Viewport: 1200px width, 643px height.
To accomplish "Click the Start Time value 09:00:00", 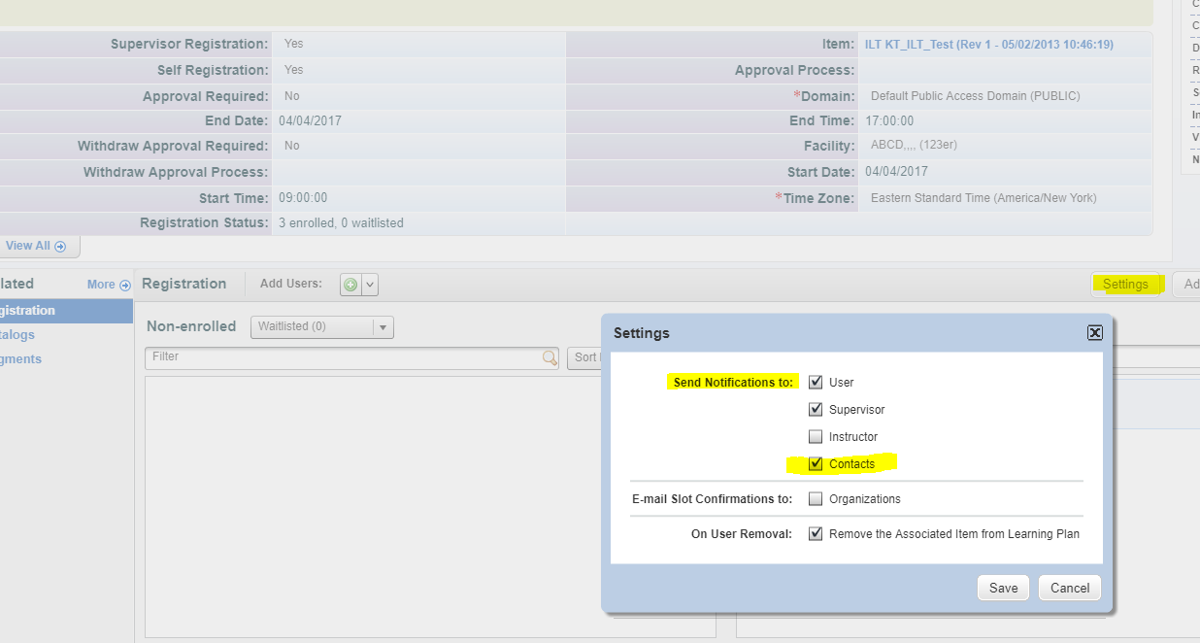I will click(303, 198).
